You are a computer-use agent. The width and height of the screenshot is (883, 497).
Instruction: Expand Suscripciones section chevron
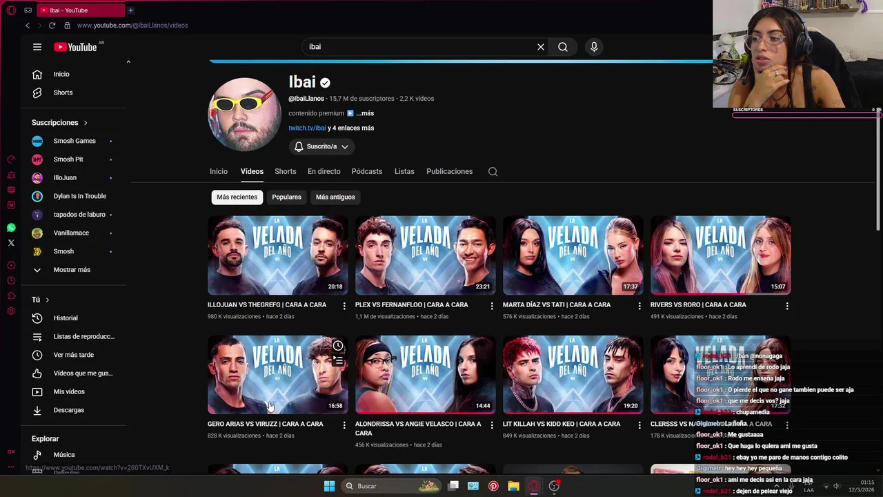[86, 123]
